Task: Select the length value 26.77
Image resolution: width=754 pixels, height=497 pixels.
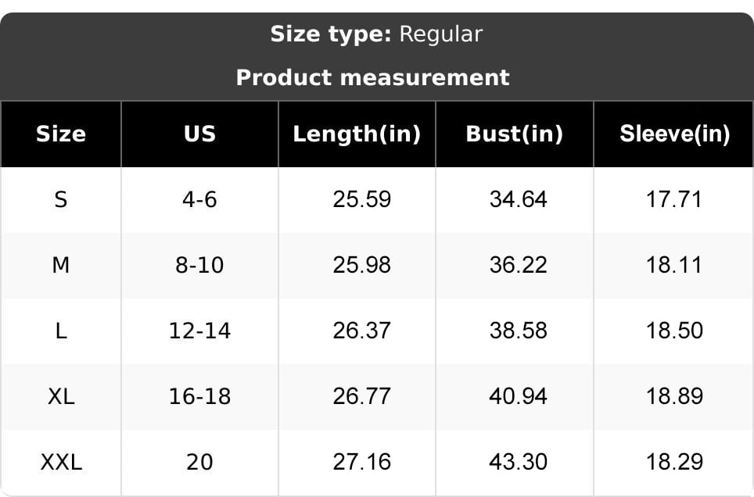Action: (x=361, y=396)
